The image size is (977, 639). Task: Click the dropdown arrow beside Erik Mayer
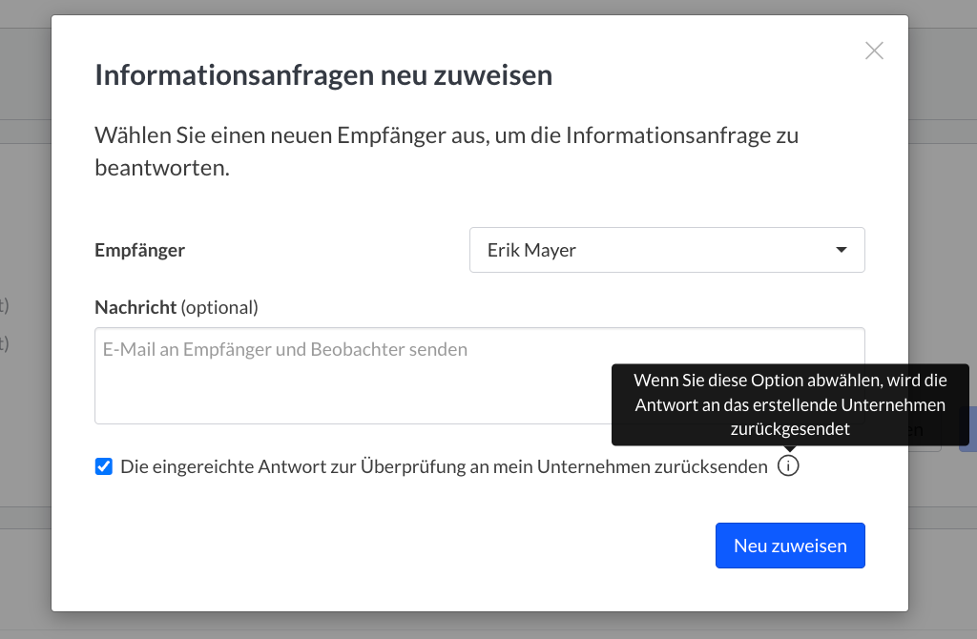click(x=841, y=249)
